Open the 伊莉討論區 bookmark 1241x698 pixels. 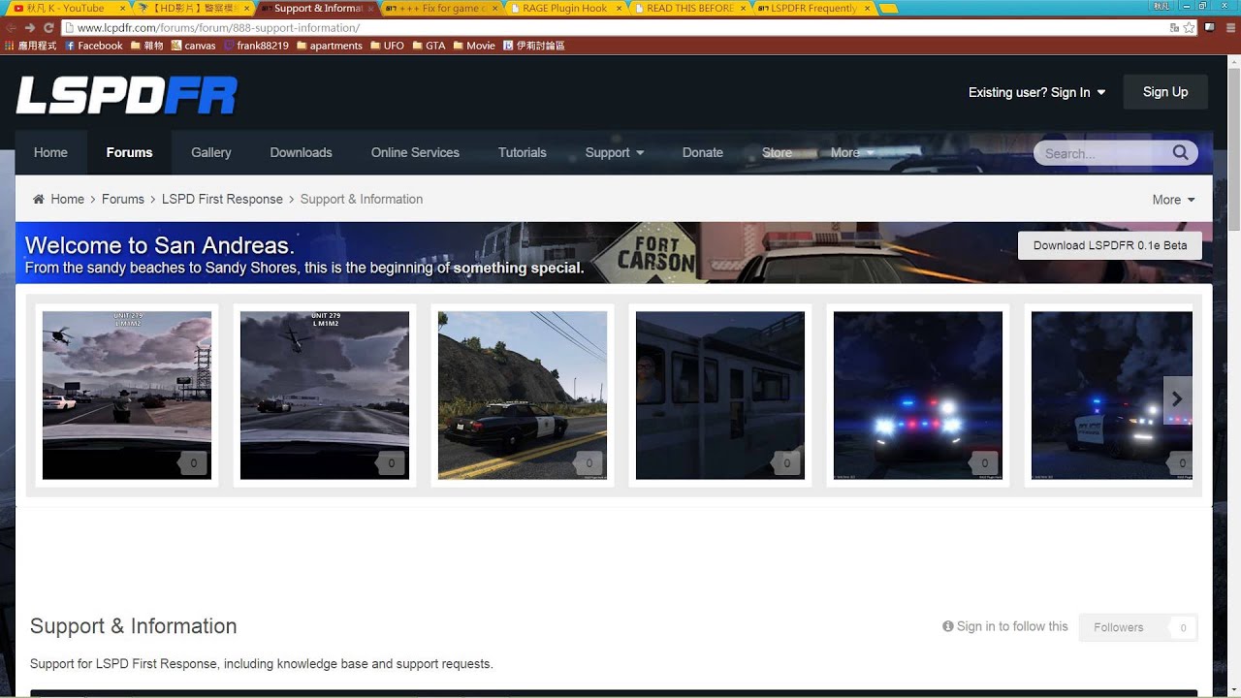[x=534, y=46]
